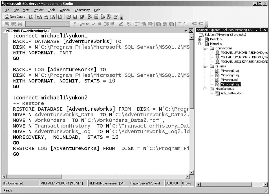Collapse the Mirroring project node
The height and width of the screenshot is (194, 269).
tap(200, 44)
